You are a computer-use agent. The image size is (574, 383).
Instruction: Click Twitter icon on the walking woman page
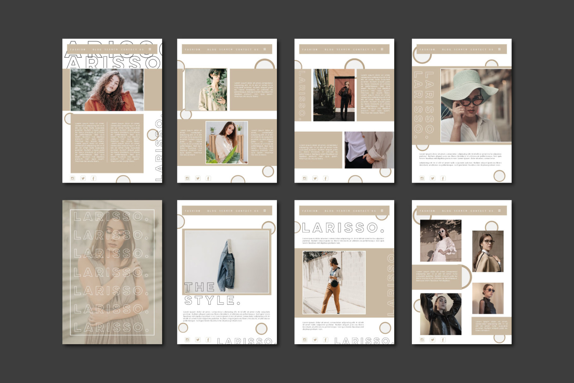coord(315,340)
